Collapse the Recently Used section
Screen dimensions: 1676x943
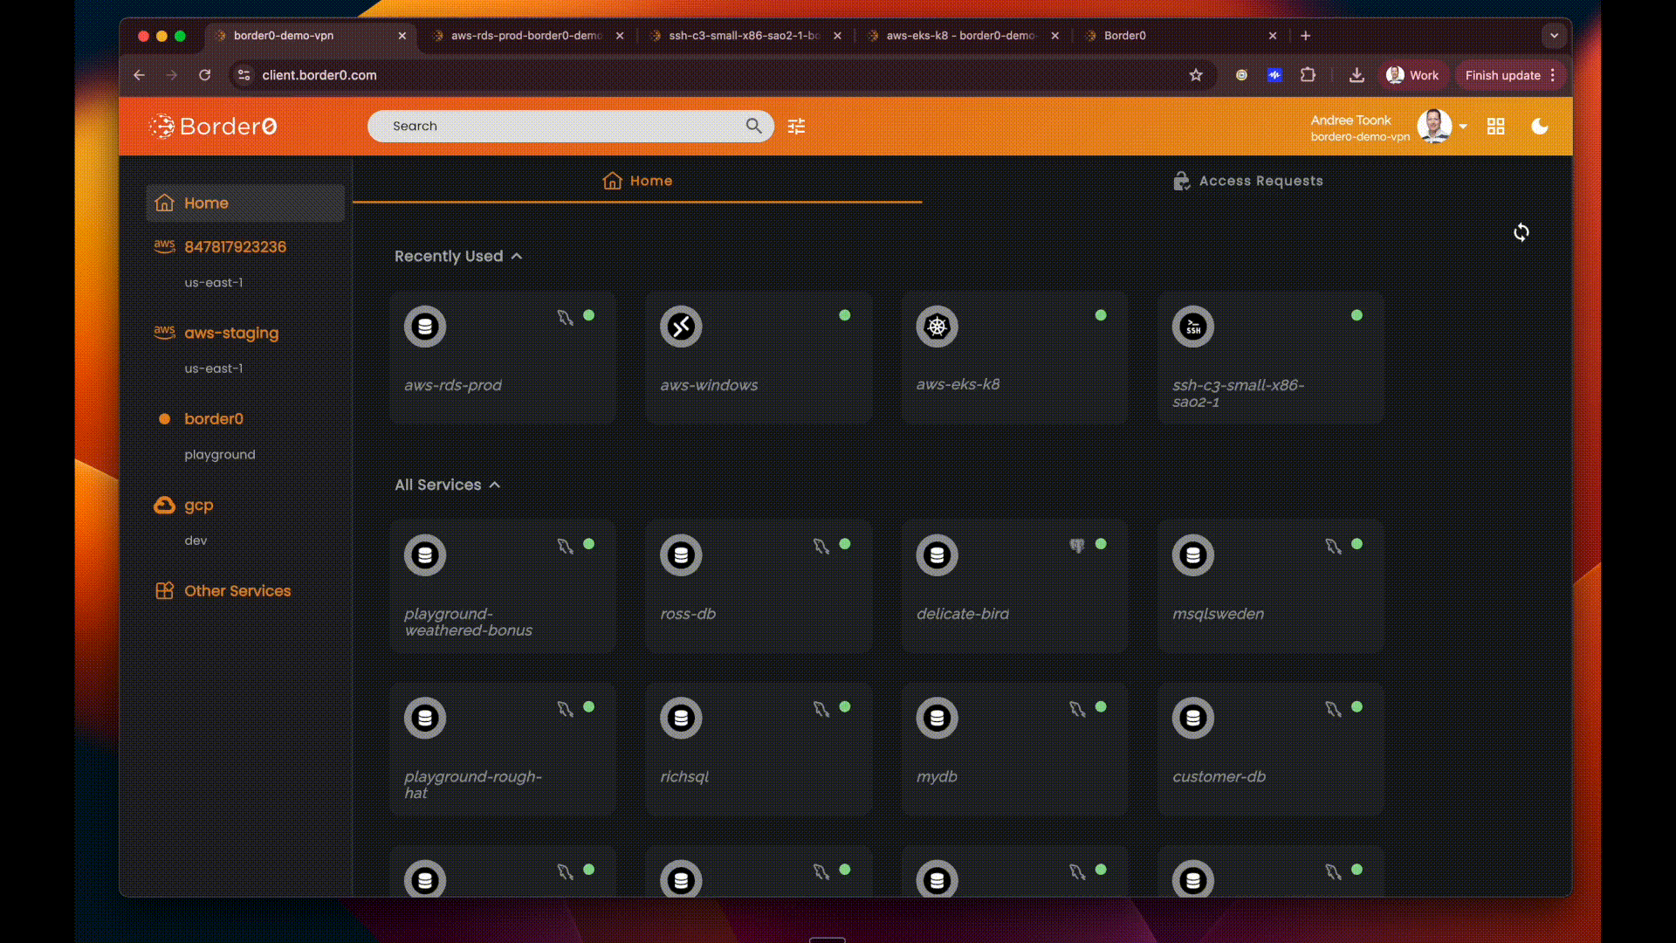point(517,256)
